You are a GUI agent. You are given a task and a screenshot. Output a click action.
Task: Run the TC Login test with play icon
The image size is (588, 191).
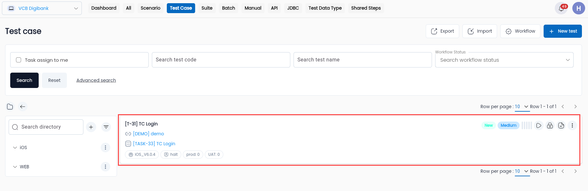click(x=539, y=125)
